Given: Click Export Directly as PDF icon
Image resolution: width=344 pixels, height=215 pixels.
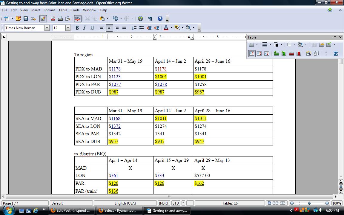Looking at the screenshot, I should [x=53, y=19].
